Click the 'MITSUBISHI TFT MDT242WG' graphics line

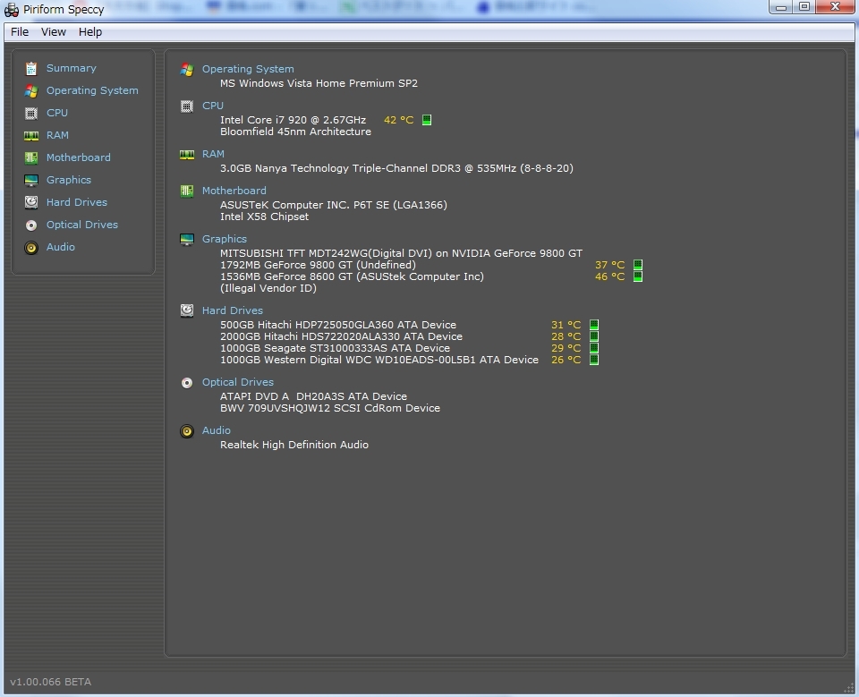(x=401, y=253)
